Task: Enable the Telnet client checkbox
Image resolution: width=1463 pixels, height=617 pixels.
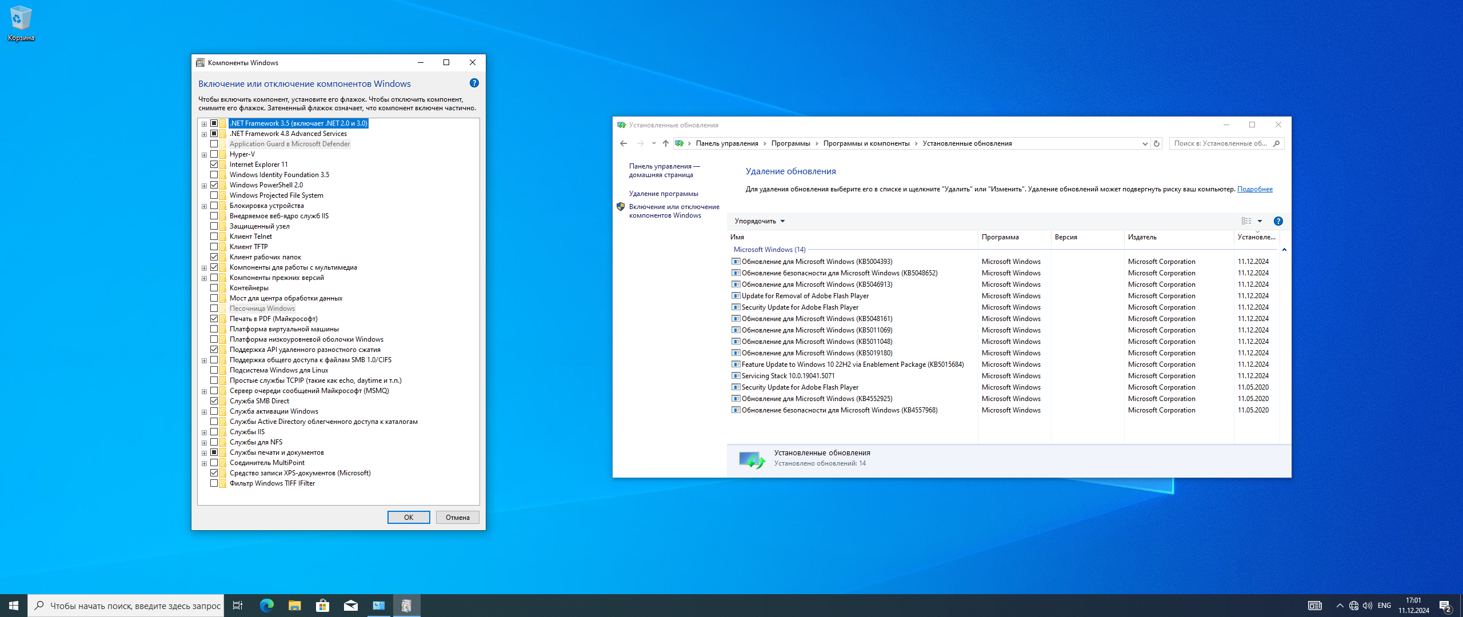Action: click(x=214, y=237)
